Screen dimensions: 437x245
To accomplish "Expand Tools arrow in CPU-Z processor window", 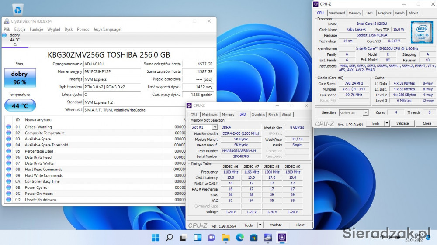I will coord(387,123).
